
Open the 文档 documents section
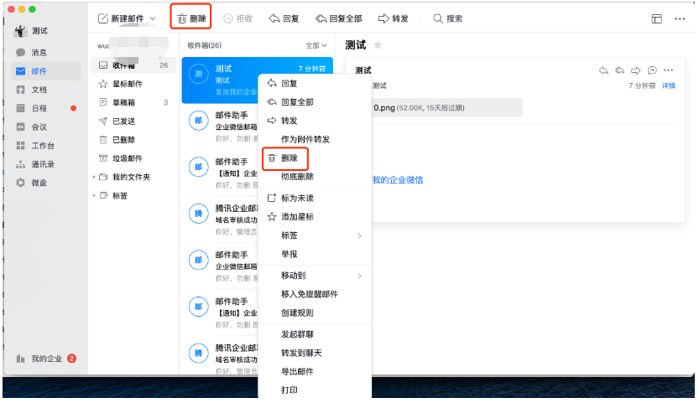click(x=38, y=90)
